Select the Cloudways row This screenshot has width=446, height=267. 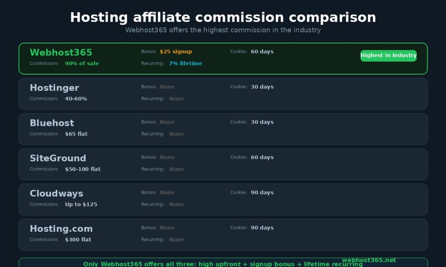223,199
